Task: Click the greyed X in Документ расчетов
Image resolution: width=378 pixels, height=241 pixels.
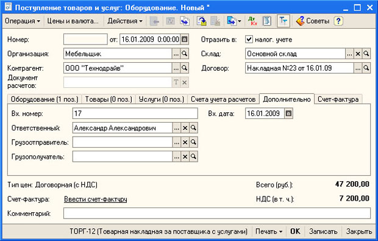Action: 184,82
